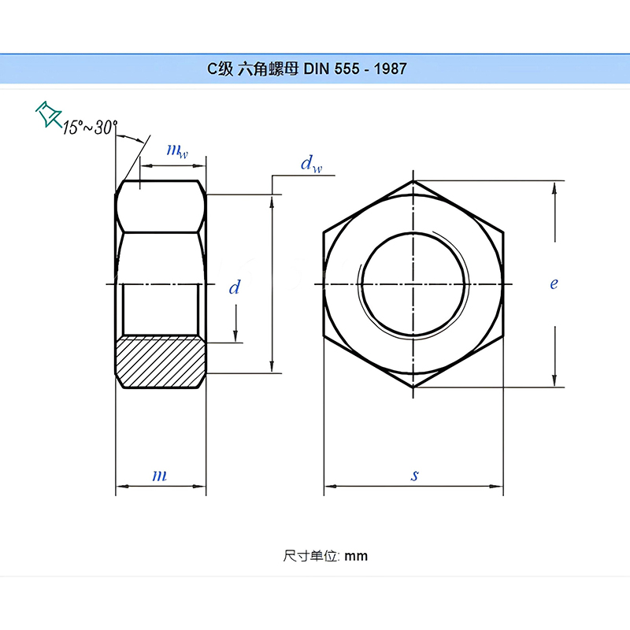Select the d thread diameter label
Viewport: 630px width, 630px height.
pos(234,288)
